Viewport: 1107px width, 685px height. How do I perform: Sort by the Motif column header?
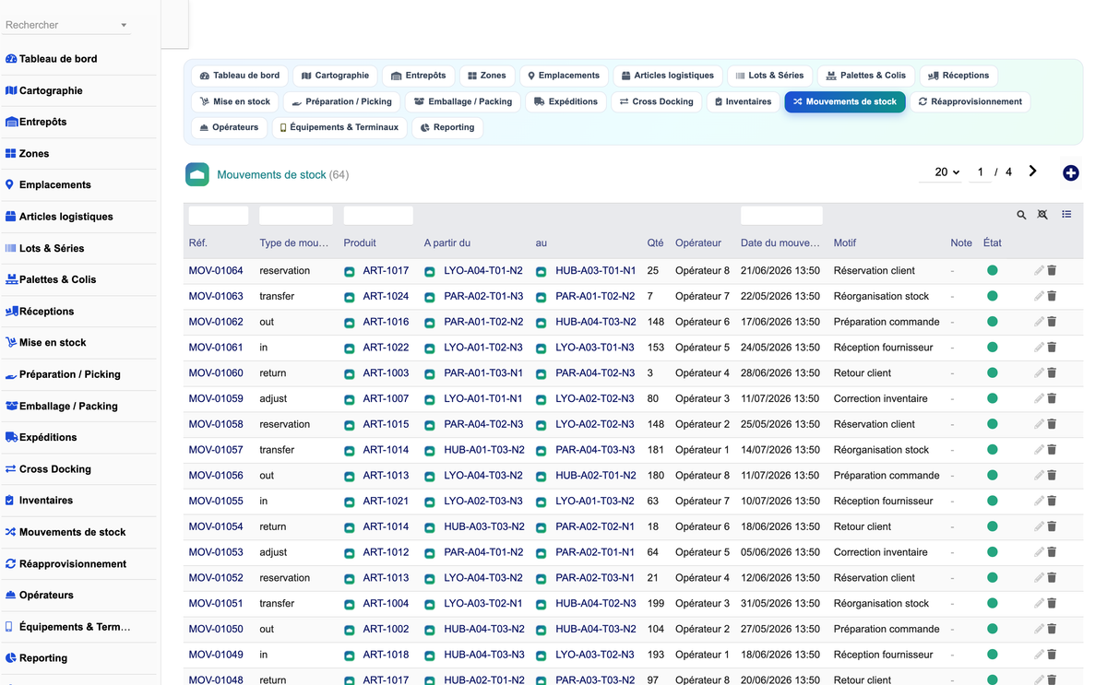click(x=845, y=243)
